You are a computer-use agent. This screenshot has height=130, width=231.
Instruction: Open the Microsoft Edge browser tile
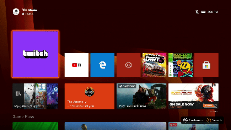tap(102, 65)
